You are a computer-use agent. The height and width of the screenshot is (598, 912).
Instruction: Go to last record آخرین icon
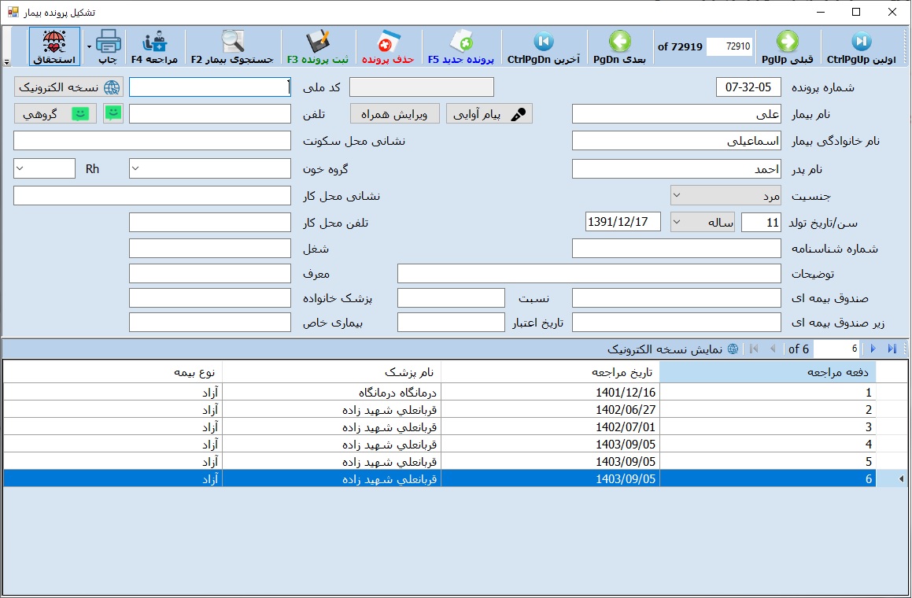pos(543,41)
